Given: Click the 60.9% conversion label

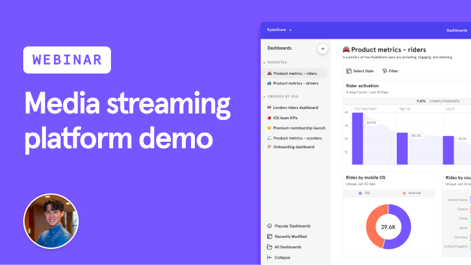Looking at the screenshot, I should [372, 123].
